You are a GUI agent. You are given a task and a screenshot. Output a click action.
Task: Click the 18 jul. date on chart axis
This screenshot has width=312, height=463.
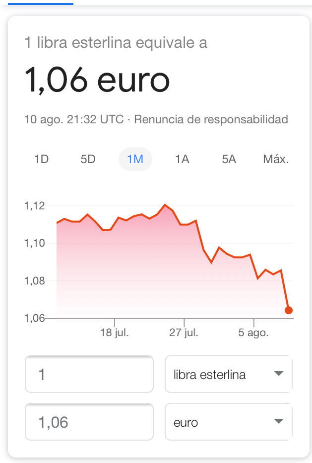[114, 333]
